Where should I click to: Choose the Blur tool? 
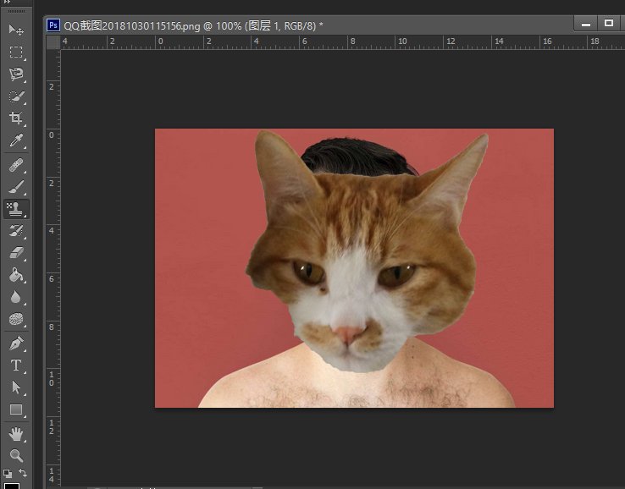(x=15, y=297)
